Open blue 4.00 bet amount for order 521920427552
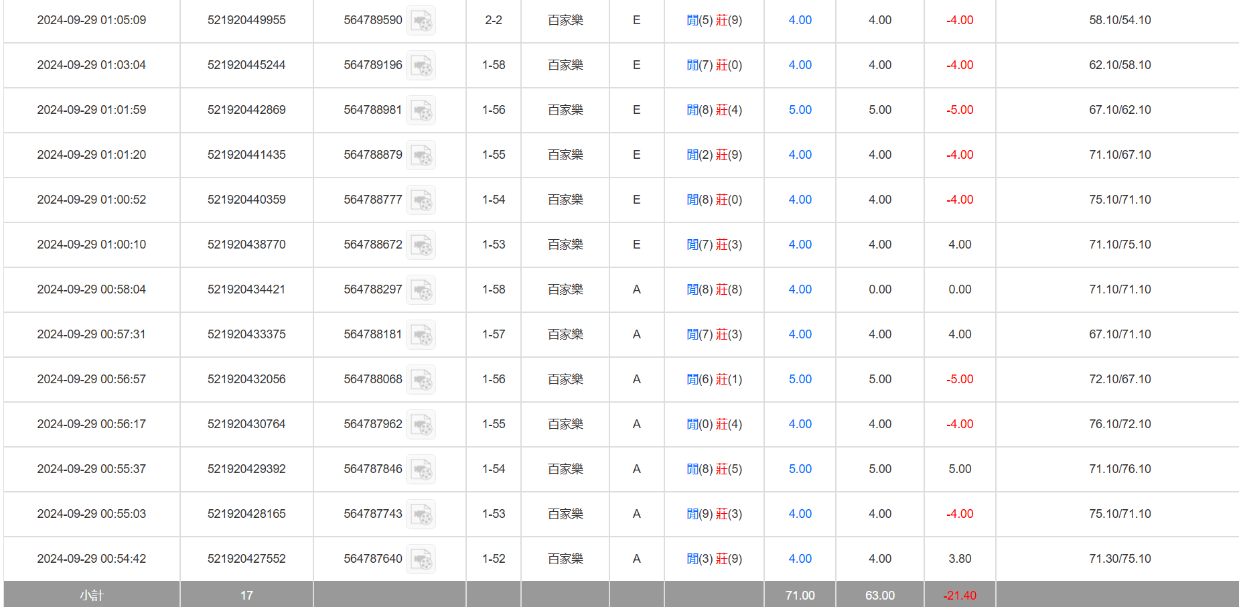Image resolution: width=1239 pixels, height=607 pixels. click(x=800, y=559)
